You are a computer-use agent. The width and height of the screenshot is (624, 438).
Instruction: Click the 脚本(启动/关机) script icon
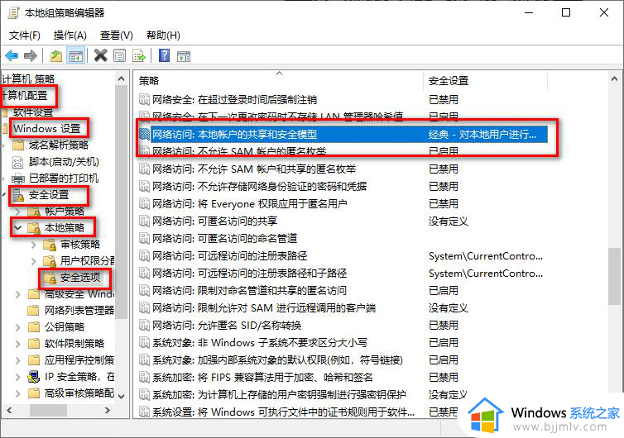(18, 162)
